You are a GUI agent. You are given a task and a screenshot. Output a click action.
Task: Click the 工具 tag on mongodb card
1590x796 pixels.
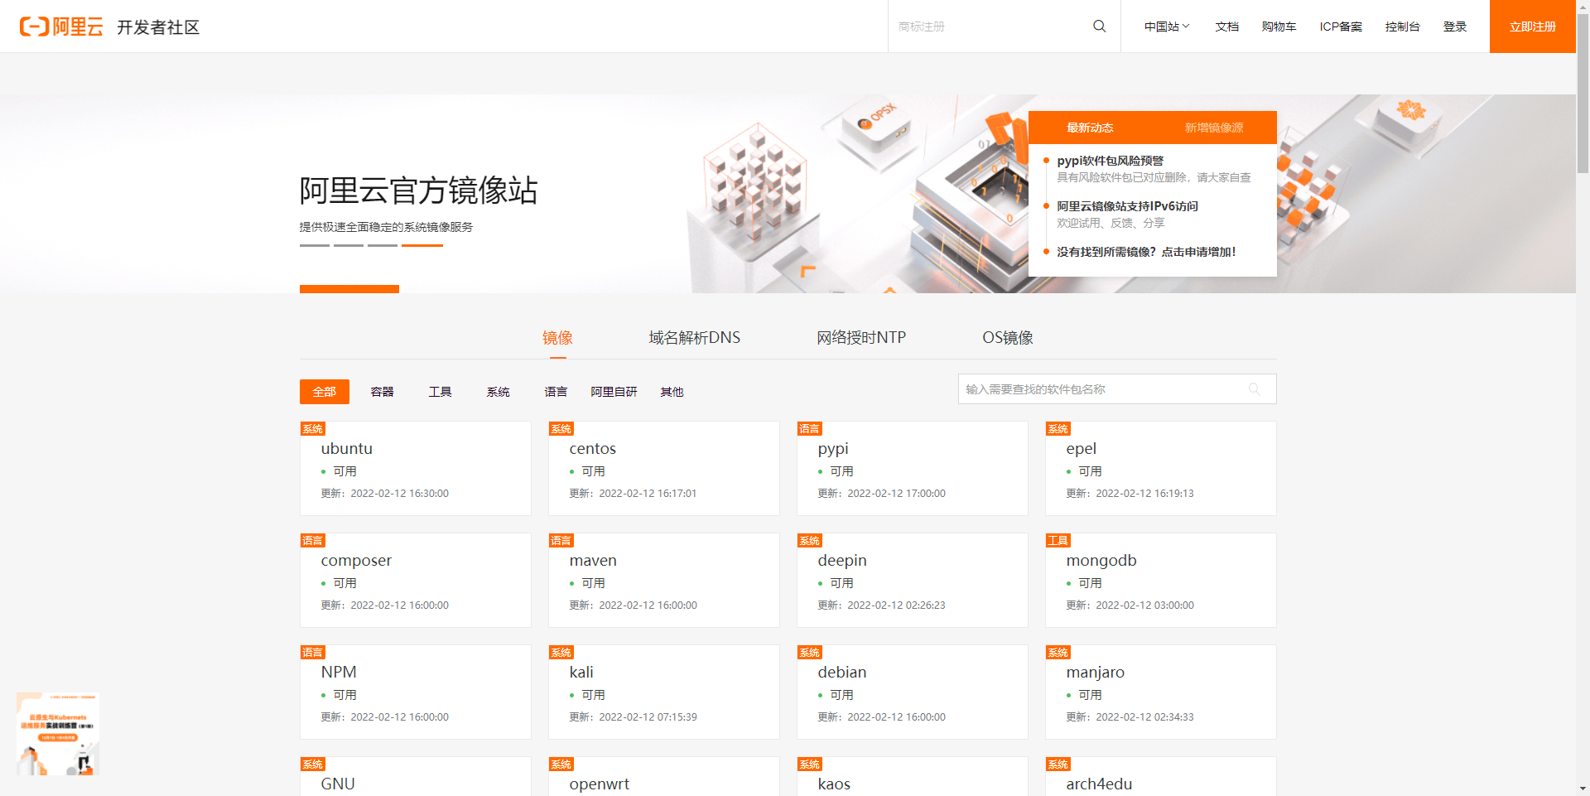pos(1058,540)
